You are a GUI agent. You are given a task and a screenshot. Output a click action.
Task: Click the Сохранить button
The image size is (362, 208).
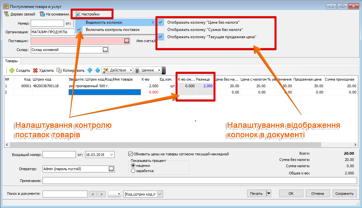pos(345,194)
